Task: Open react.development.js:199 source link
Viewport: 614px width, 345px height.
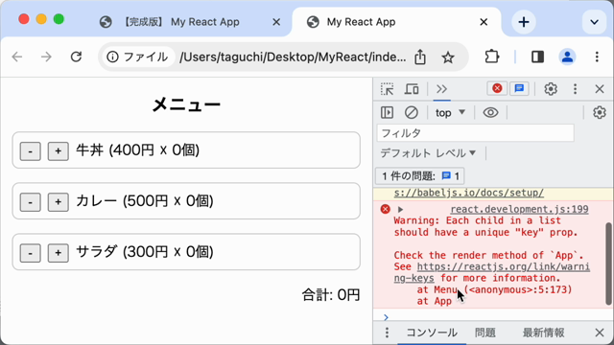Action: [519, 209]
